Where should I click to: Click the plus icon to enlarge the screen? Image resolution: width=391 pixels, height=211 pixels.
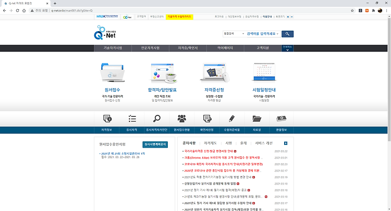(x=288, y=17)
